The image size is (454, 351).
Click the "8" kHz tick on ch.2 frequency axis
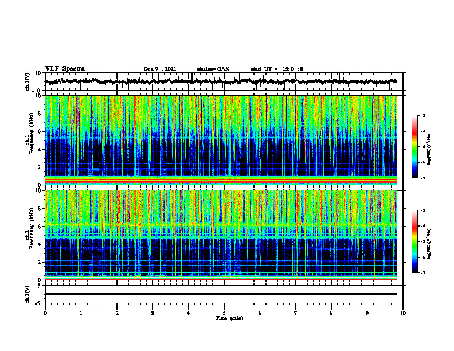pyautogui.click(x=40, y=209)
